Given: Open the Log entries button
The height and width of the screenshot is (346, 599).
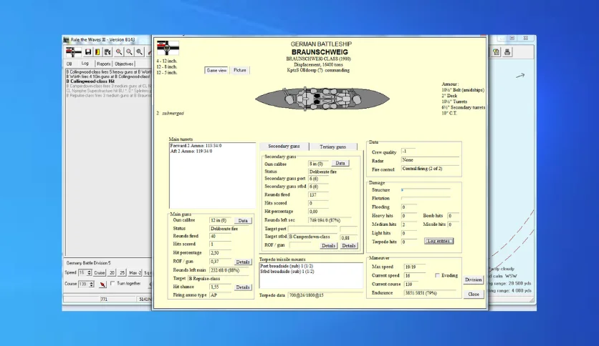Looking at the screenshot, I should 439,241.
